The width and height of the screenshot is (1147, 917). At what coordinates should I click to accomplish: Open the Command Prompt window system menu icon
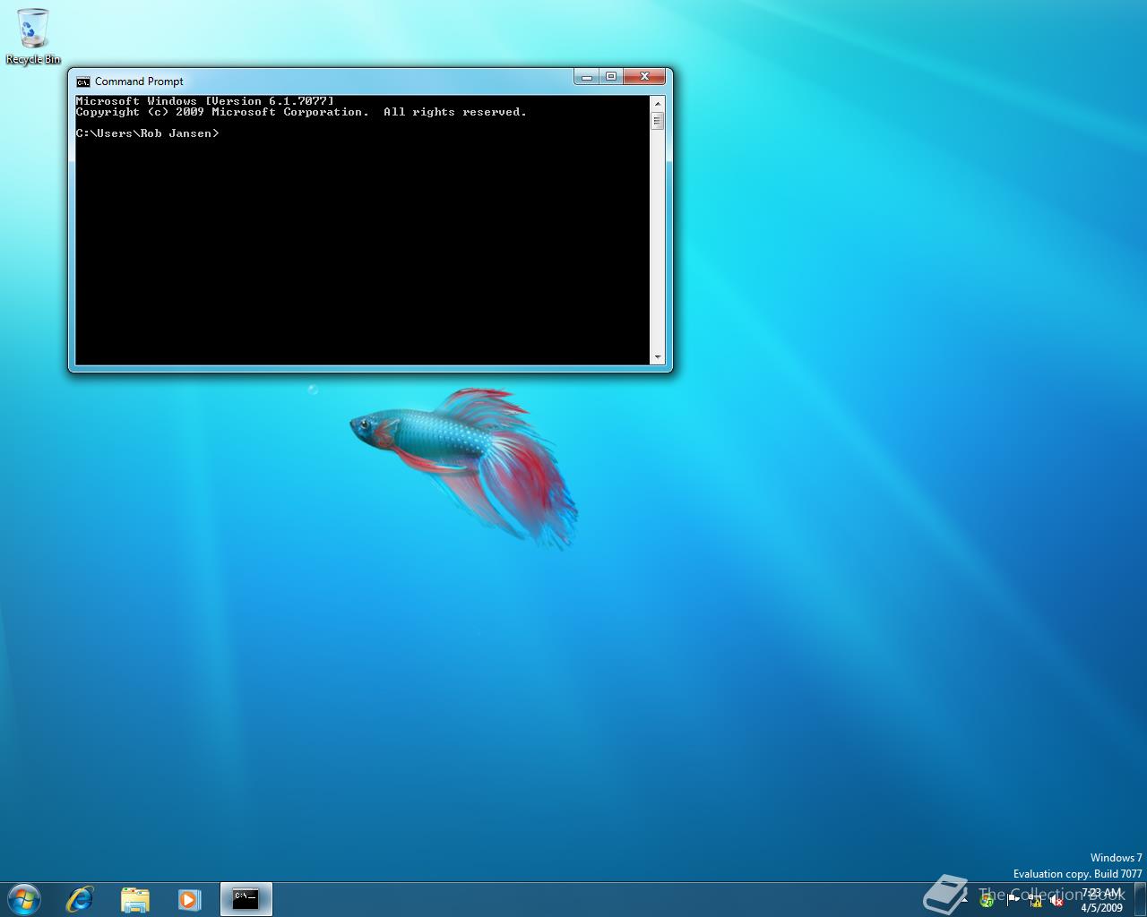(x=83, y=81)
